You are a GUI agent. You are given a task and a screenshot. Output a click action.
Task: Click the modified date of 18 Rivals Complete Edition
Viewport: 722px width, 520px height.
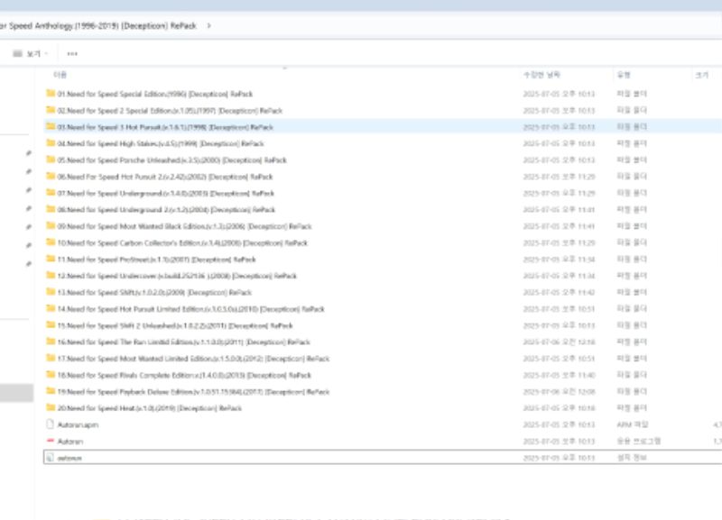(559, 375)
